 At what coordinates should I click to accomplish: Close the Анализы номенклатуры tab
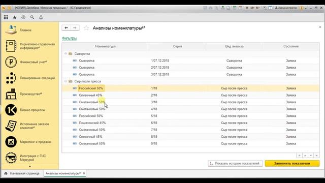84,173
